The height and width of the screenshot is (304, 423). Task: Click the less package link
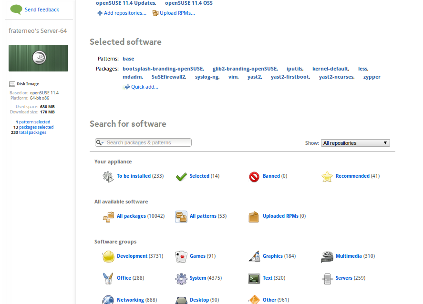363,69
